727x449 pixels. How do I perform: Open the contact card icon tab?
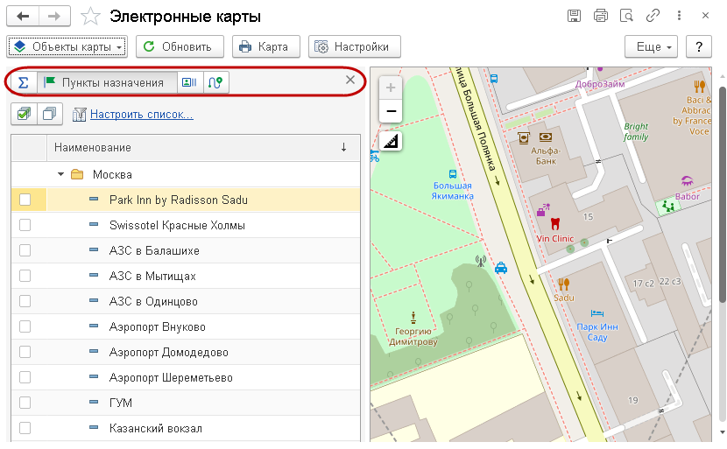coord(189,82)
